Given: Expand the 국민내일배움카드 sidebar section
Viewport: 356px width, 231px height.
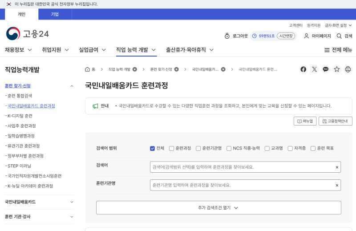Looking at the screenshot, I should pyautogui.click(x=72, y=202).
